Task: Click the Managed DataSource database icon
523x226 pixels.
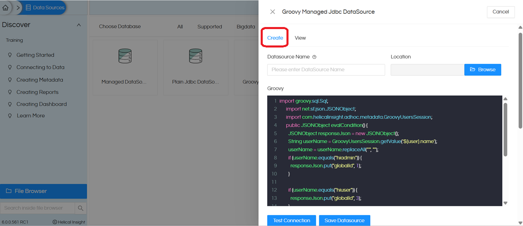Action: click(x=124, y=56)
